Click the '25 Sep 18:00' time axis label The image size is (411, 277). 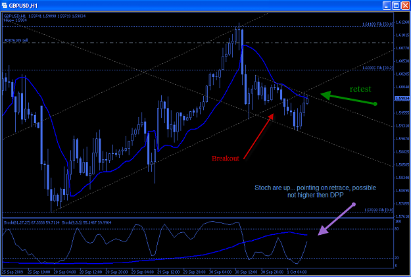39,272
